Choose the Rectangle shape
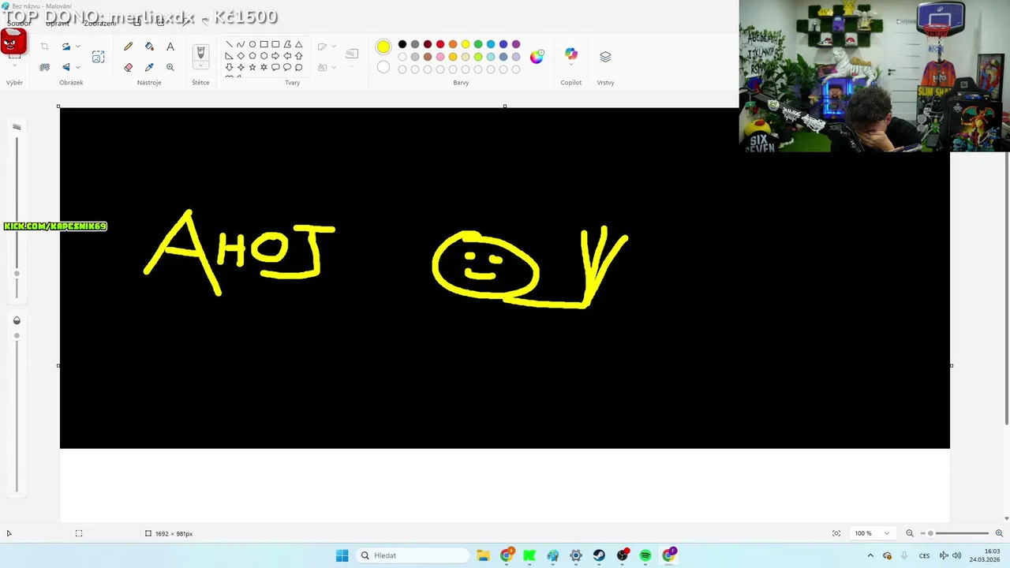 click(264, 44)
